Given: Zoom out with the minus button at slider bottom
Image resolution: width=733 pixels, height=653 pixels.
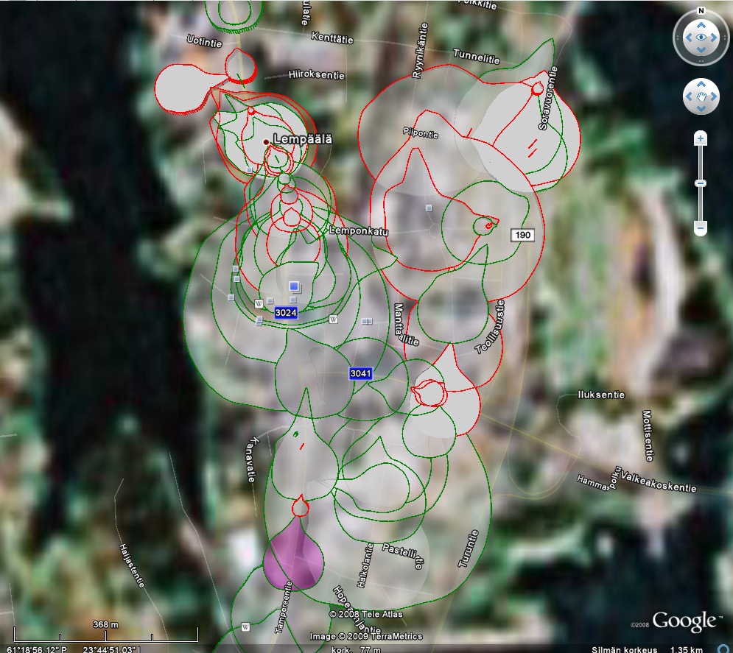Looking at the screenshot, I should 700,228.
